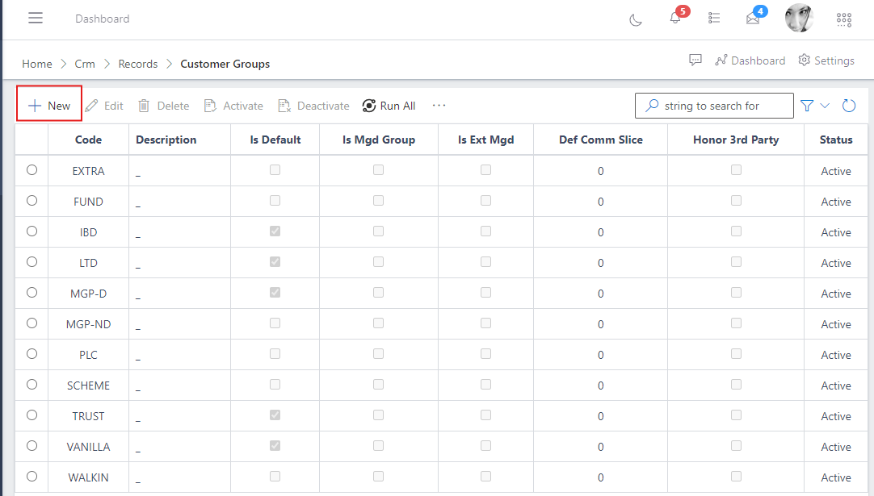874x496 pixels.
Task: Open the hamburger navigation menu
Action: (x=36, y=19)
